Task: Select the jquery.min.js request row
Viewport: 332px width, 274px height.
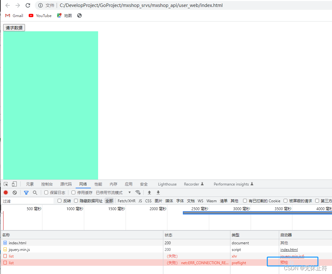Action: tap(166, 249)
